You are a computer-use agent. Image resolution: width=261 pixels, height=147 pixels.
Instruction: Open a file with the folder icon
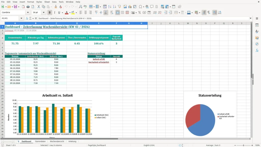[9, 7]
